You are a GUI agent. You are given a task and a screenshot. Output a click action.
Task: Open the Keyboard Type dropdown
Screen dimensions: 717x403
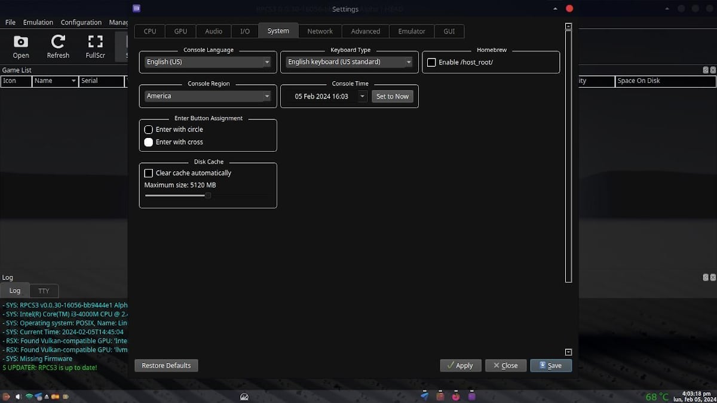pos(349,62)
